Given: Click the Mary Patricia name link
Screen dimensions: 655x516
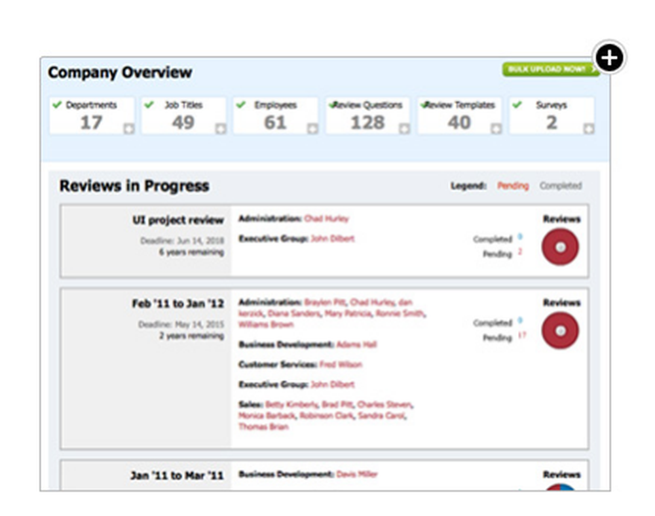Looking at the screenshot, I should 348,313.
